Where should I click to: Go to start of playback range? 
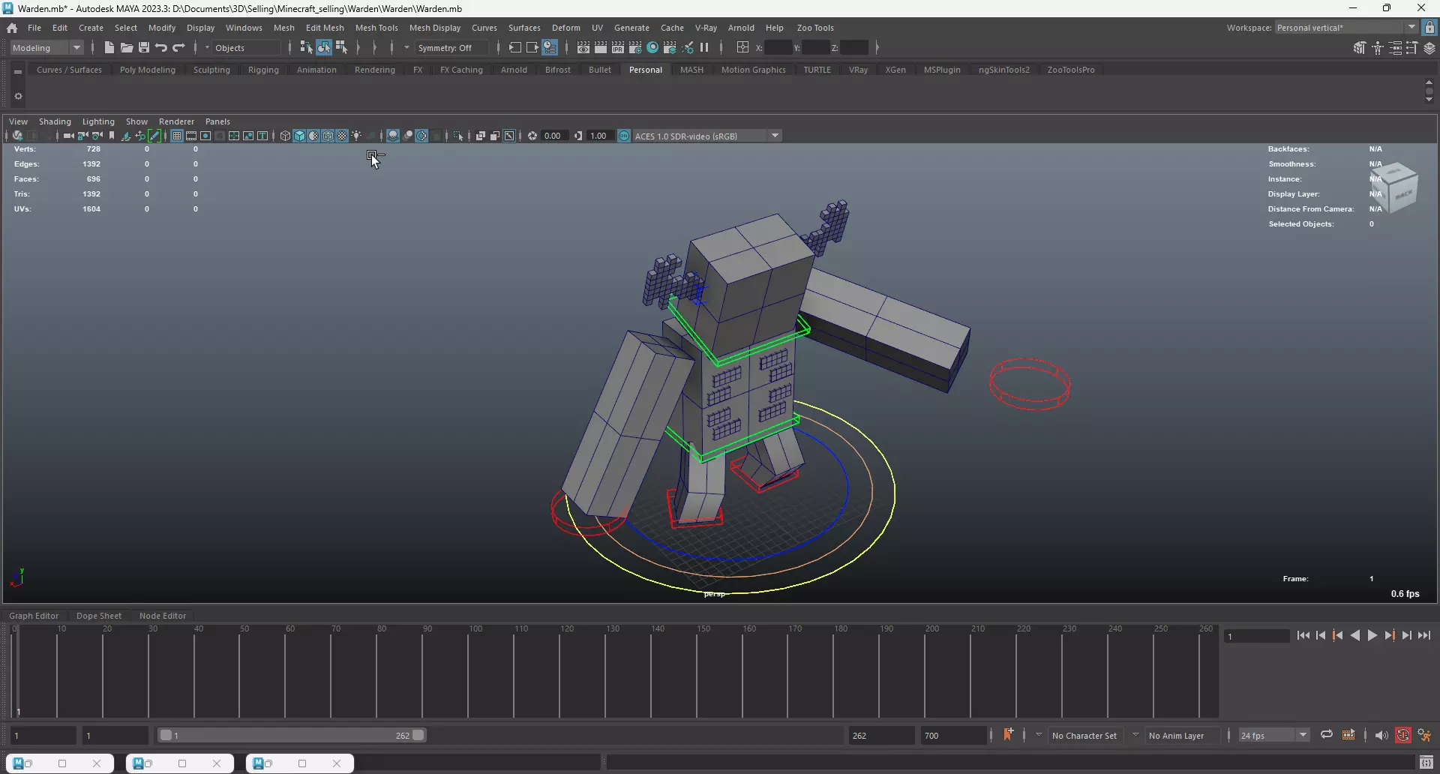1303,635
